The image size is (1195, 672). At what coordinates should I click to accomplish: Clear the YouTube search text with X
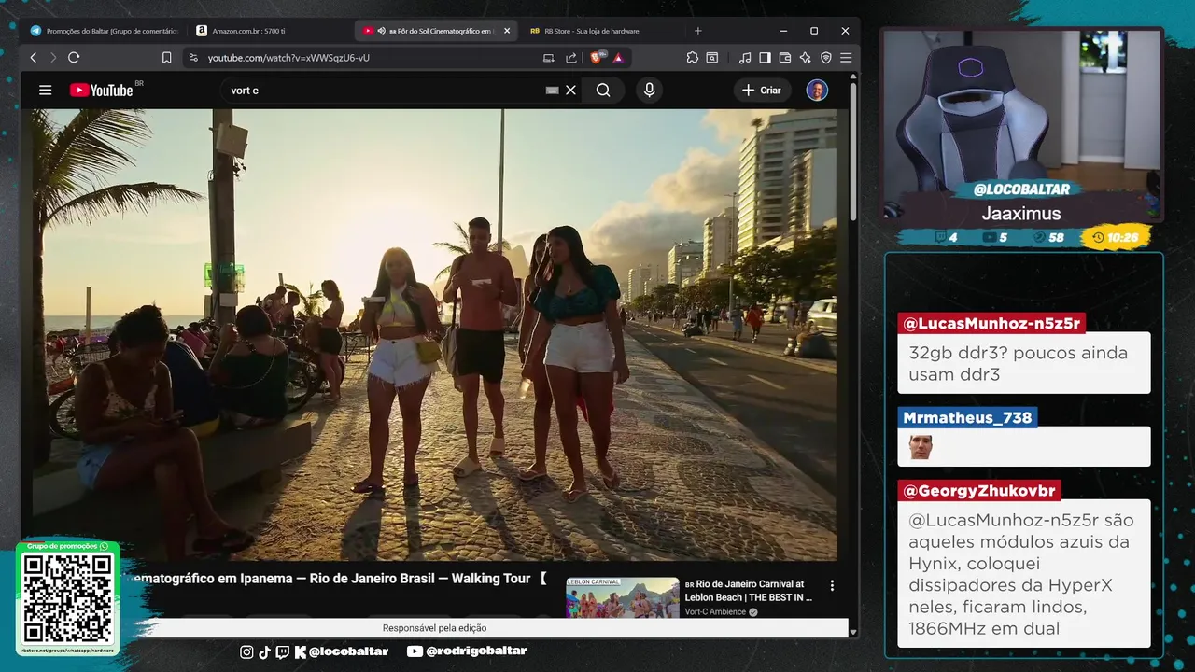point(570,91)
